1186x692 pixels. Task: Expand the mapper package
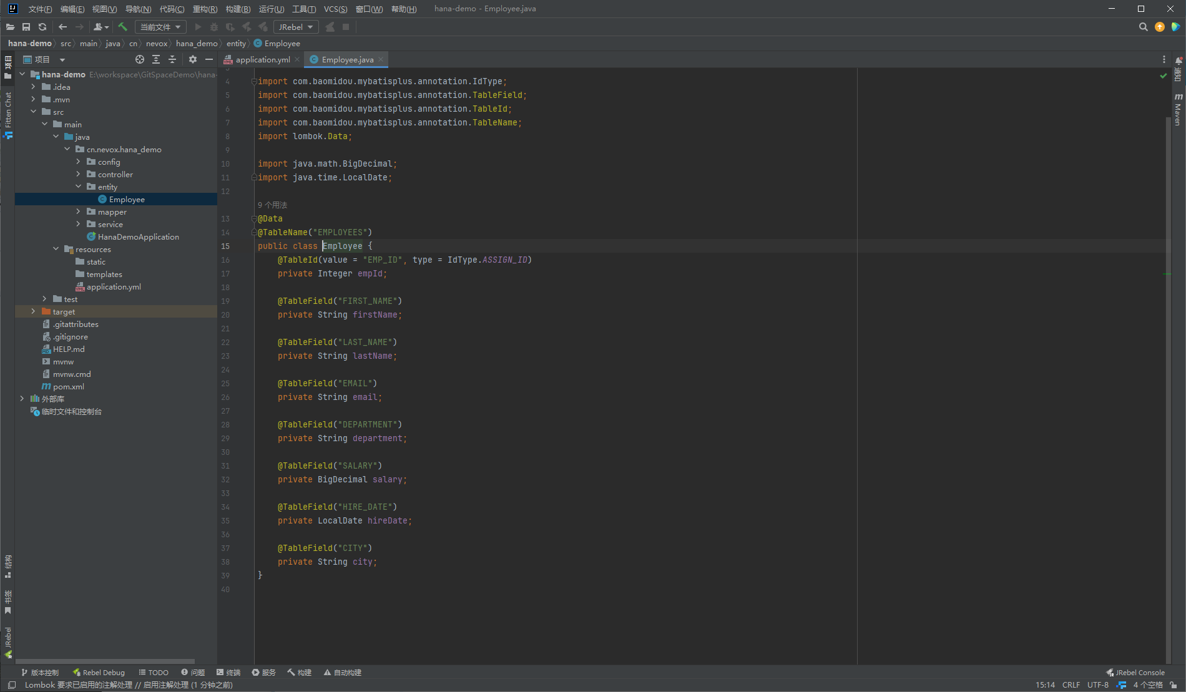coord(78,212)
